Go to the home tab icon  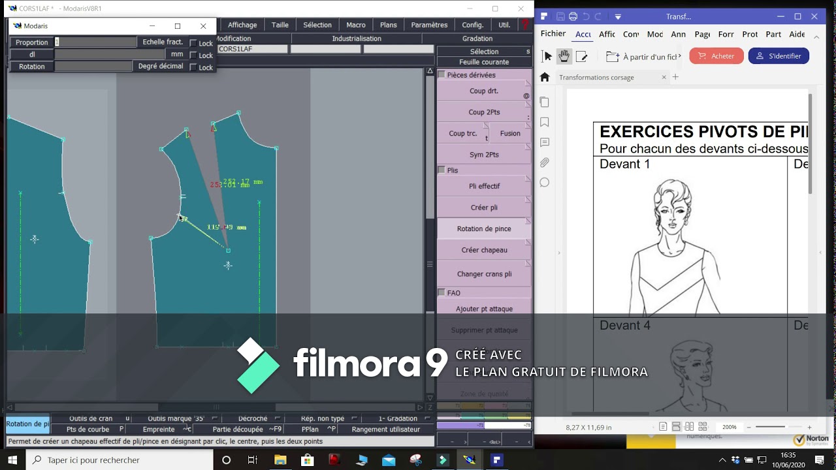click(545, 77)
